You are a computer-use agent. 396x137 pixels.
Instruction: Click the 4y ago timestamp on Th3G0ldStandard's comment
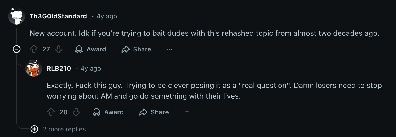pyautogui.click(x=107, y=16)
